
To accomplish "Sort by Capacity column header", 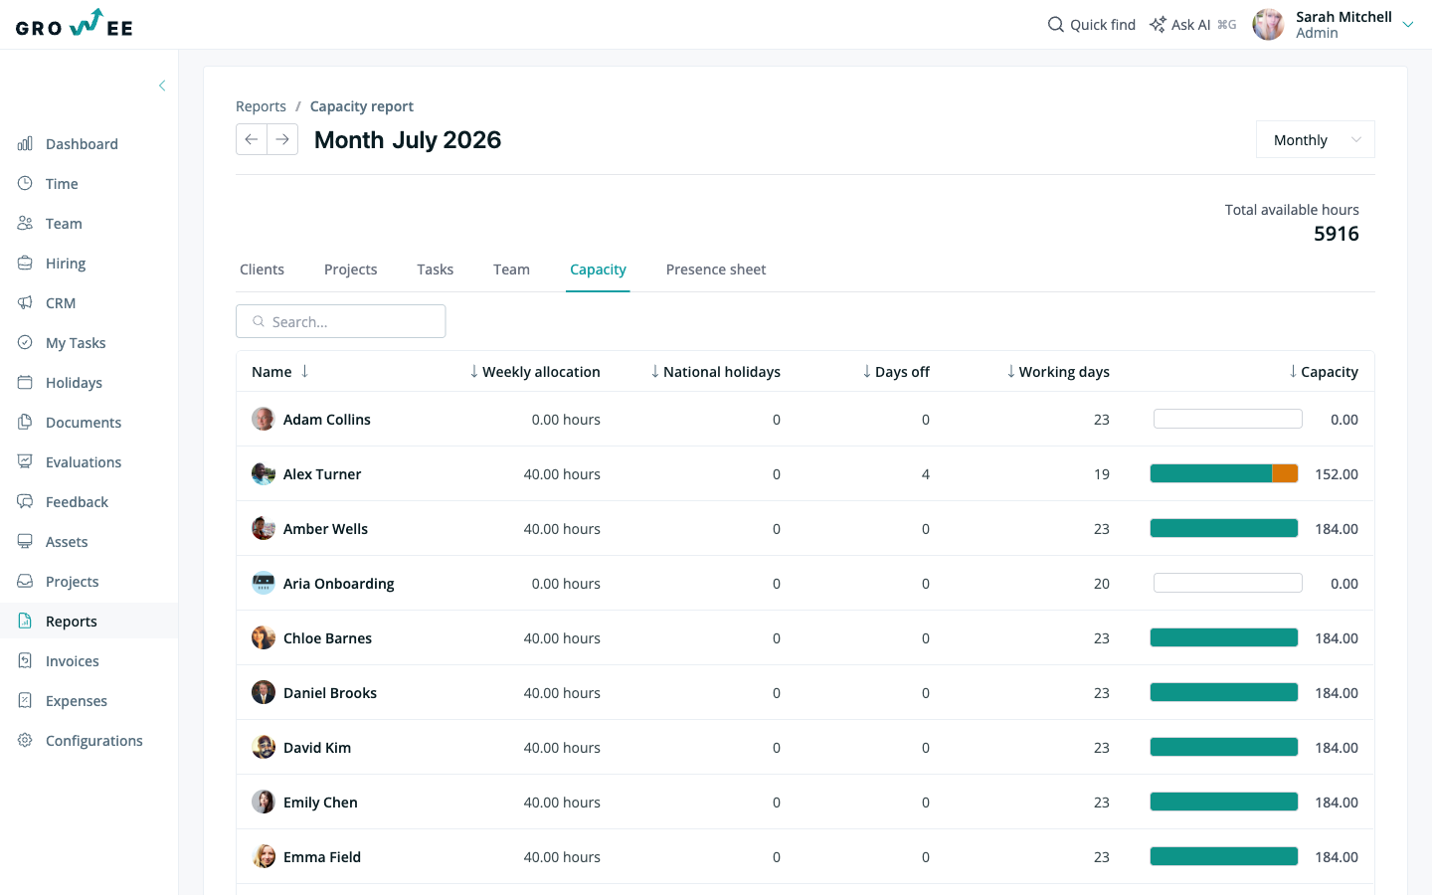I will point(1324,372).
